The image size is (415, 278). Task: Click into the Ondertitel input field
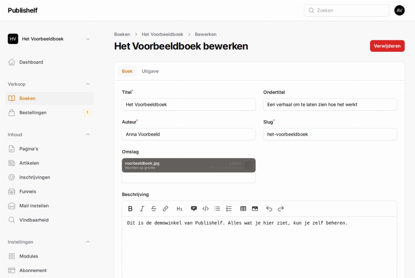pos(330,105)
